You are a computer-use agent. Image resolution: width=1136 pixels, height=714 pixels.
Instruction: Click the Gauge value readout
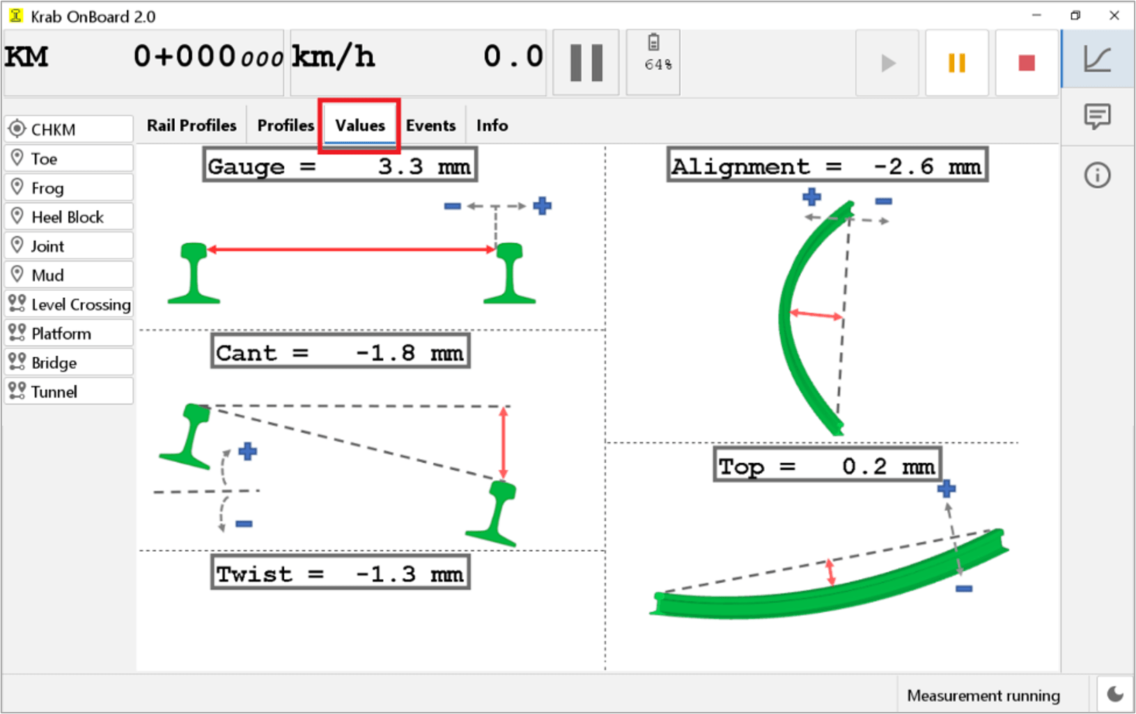[340, 166]
